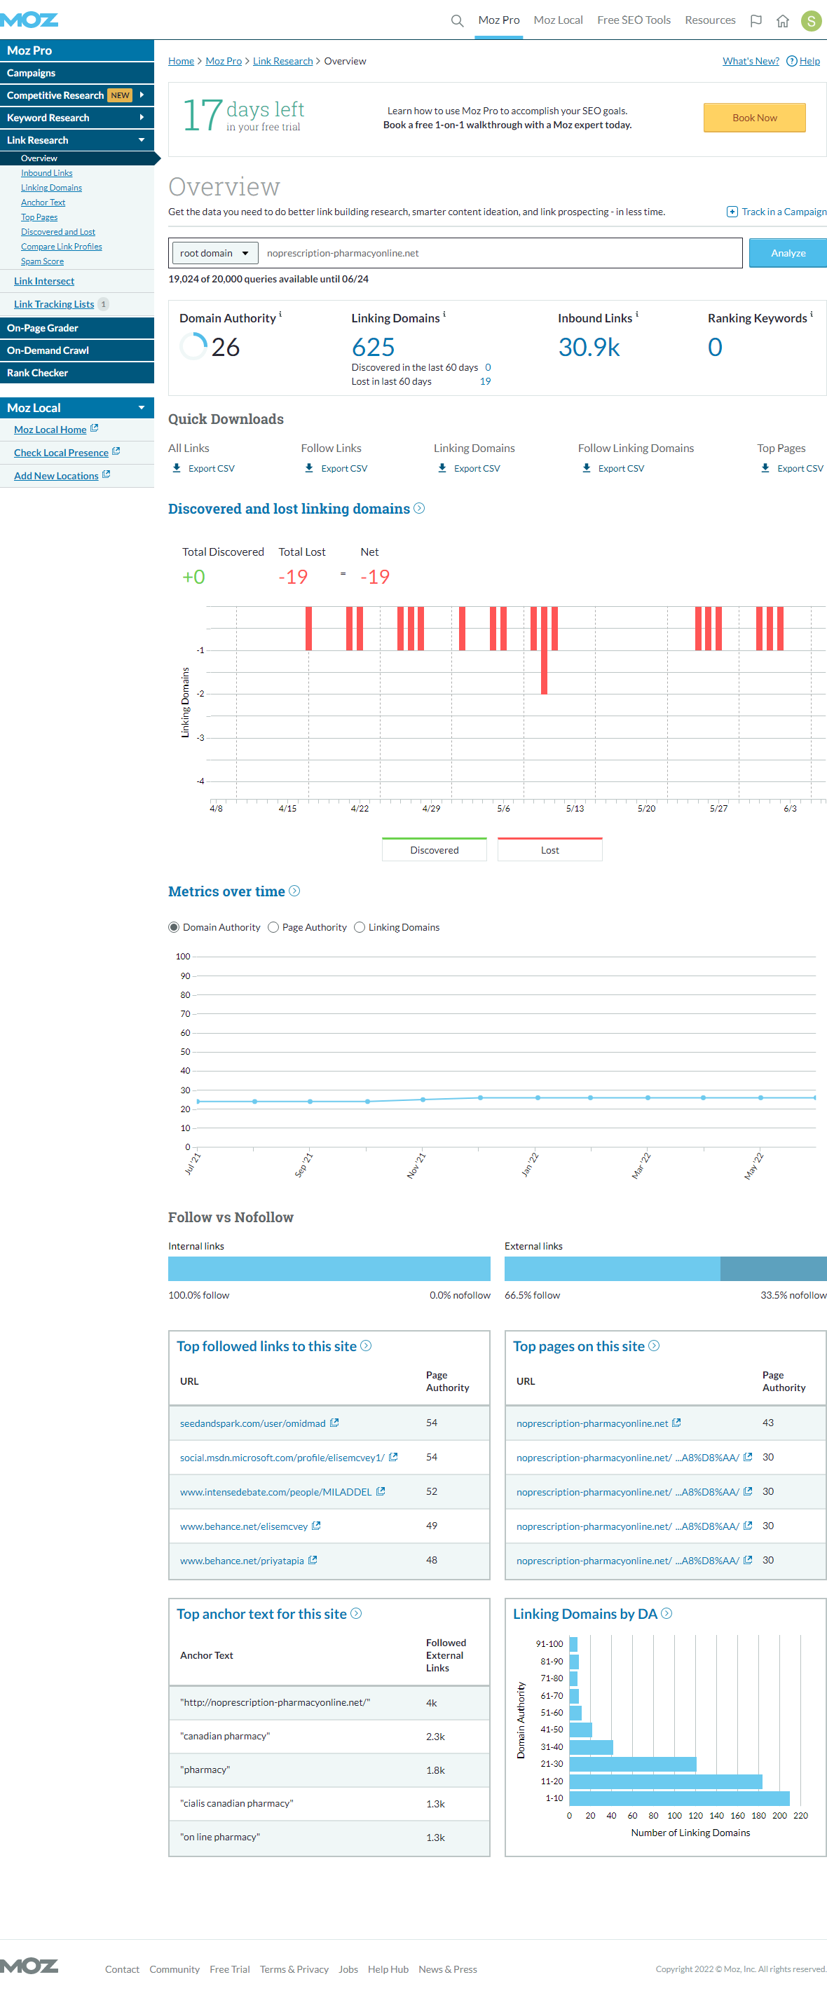Screen dimensions: 827x2005
Task: Open external link icon for seedandspark.com row
Action: coord(334,1423)
